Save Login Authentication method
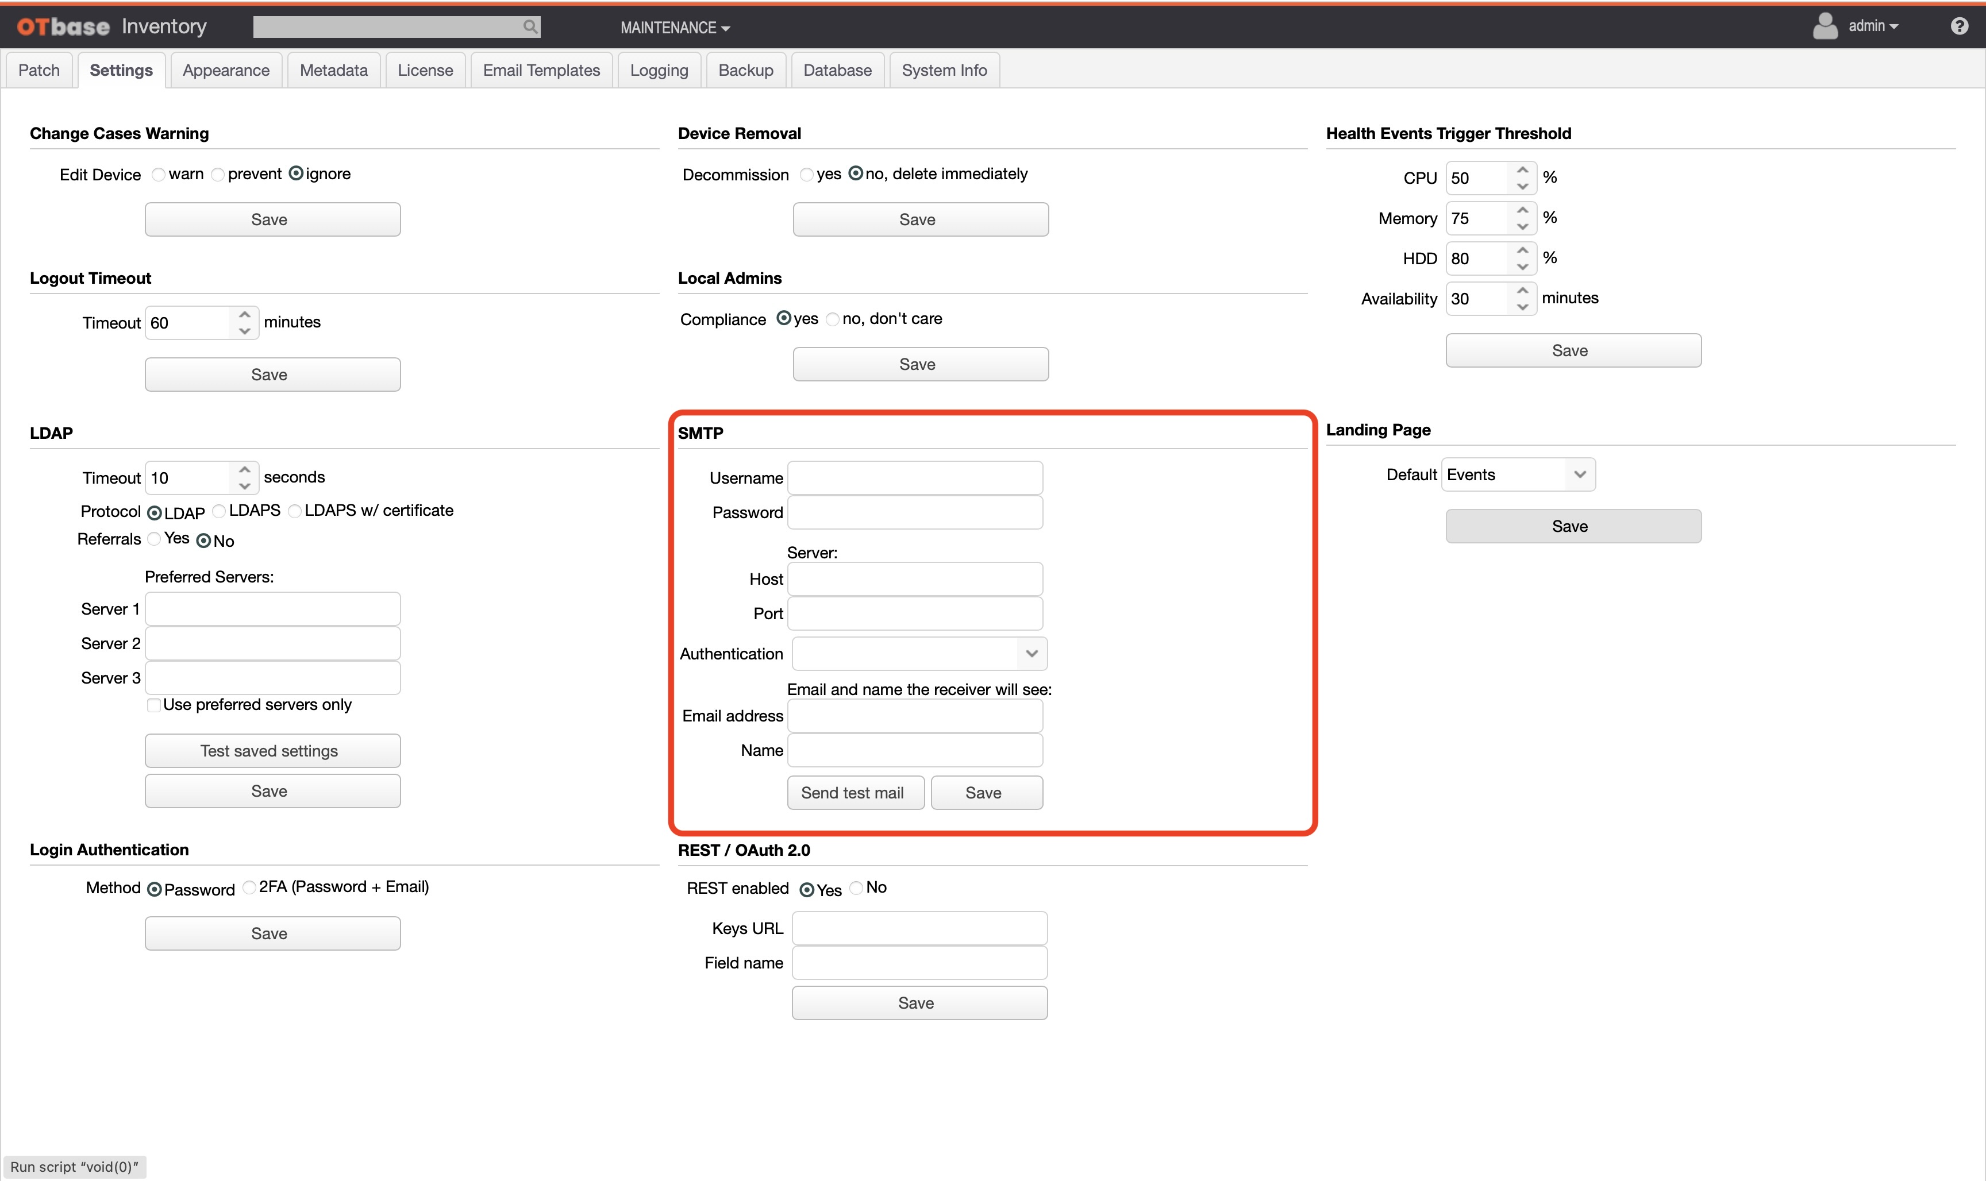 pyautogui.click(x=272, y=933)
